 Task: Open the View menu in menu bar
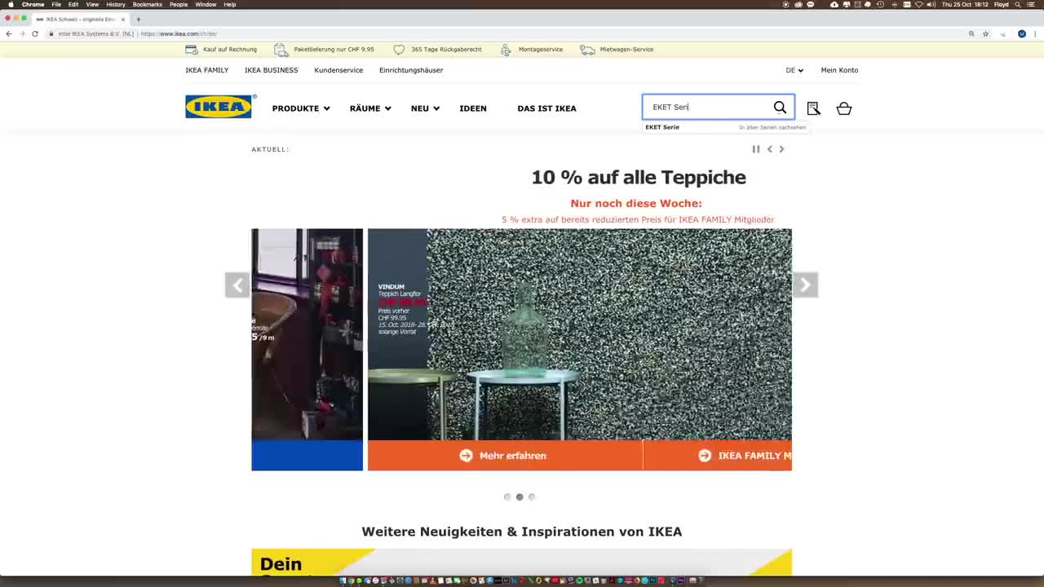tap(92, 4)
